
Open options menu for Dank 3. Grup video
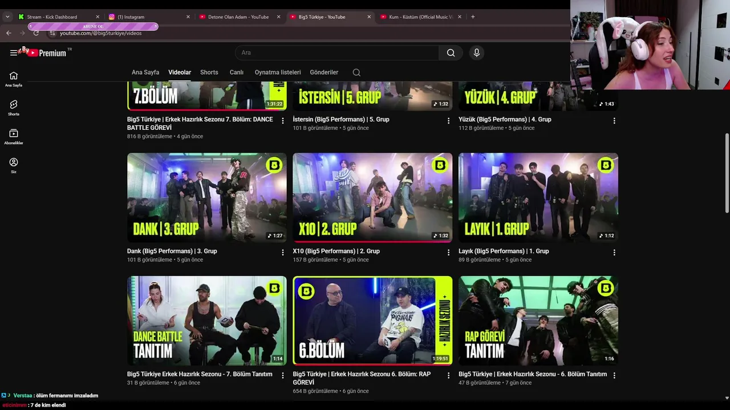(x=283, y=252)
